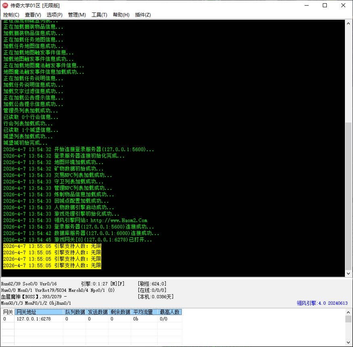The image size is (353, 347).
Task: Click log line 地图环境加载成功
Action: click(53, 162)
